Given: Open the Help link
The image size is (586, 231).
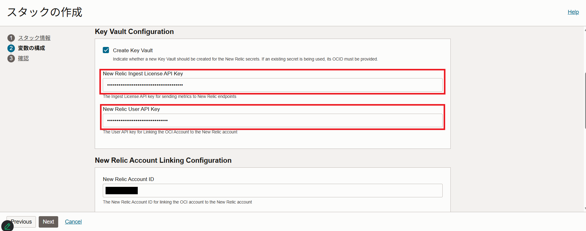Looking at the screenshot, I should [x=573, y=12].
